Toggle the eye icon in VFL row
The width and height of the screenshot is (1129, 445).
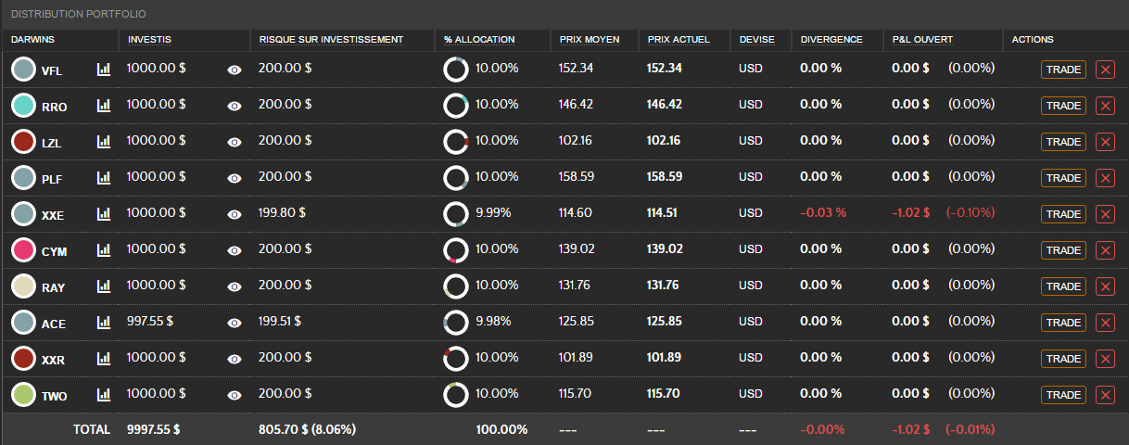pos(235,70)
